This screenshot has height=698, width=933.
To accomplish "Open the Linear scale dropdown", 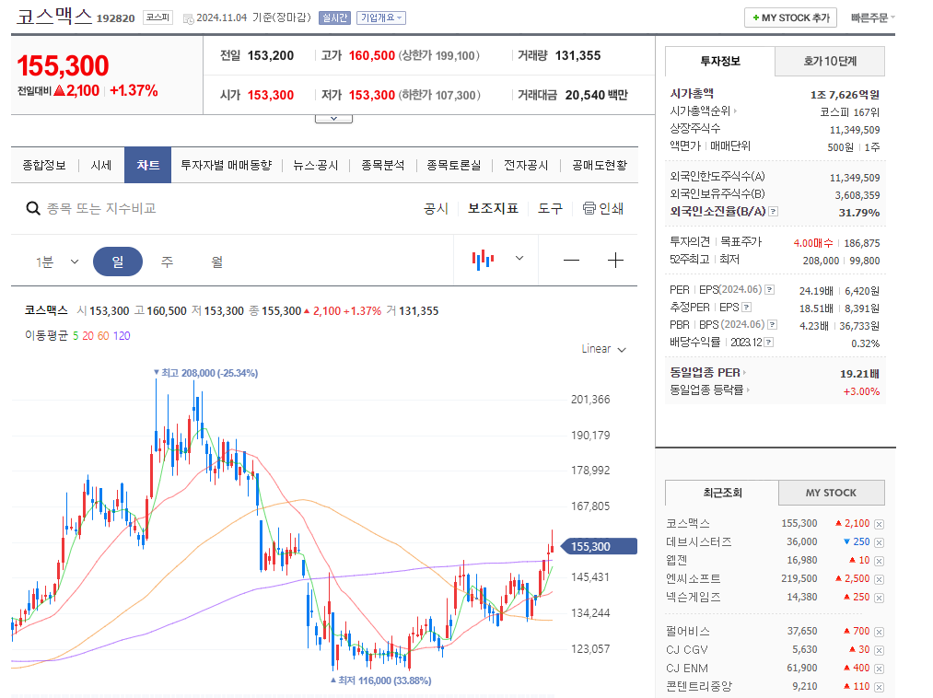I will tap(603, 349).
